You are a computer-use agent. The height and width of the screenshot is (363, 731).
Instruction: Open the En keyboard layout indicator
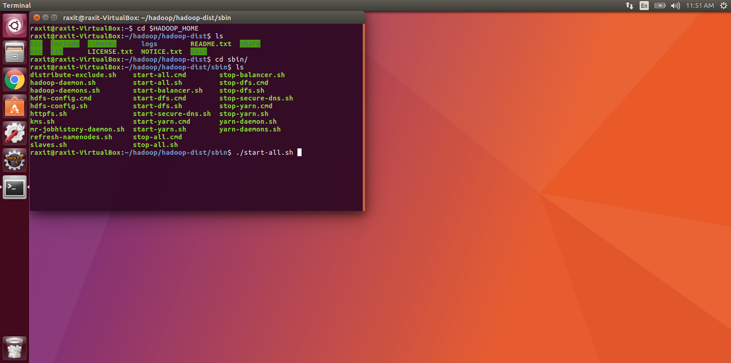point(644,5)
